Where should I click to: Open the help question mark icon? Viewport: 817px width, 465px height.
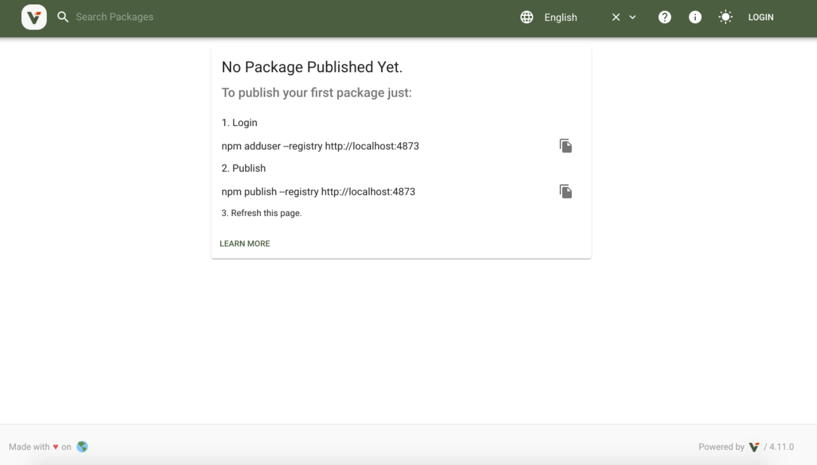tap(664, 17)
